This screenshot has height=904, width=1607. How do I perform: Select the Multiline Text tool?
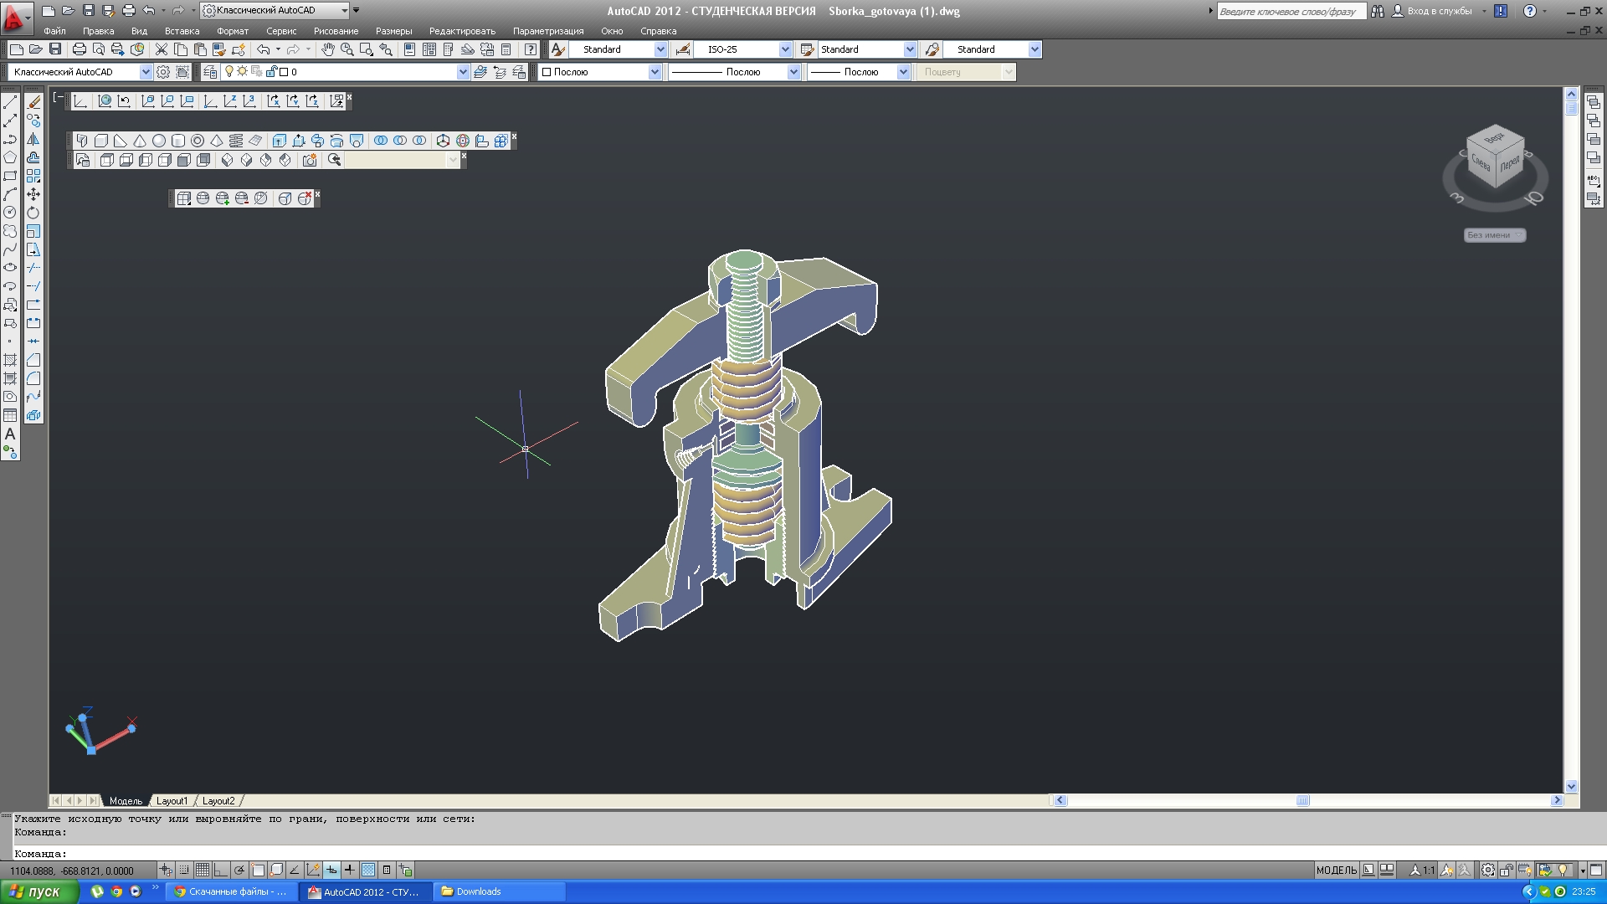[x=10, y=434]
